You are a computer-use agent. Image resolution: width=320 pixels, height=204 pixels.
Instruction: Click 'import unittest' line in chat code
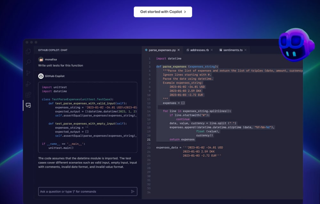coord(54,87)
